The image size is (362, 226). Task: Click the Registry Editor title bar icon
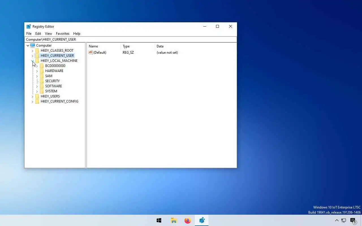[29, 27]
